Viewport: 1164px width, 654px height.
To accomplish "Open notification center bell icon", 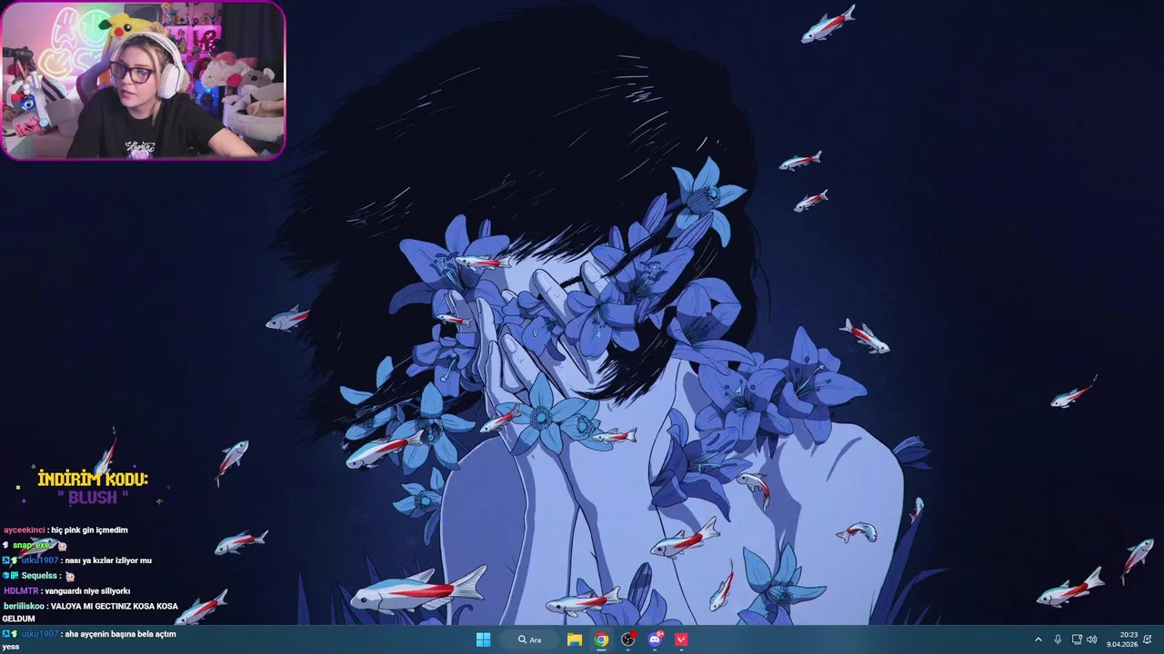I will point(1148,639).
